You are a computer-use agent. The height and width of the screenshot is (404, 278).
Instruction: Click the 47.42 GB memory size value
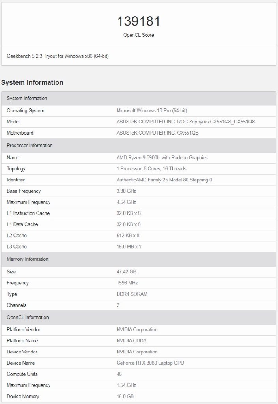126,272
